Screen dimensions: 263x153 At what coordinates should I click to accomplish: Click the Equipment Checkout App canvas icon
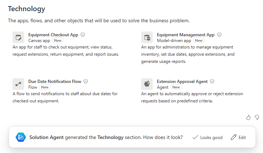point(18,37)
